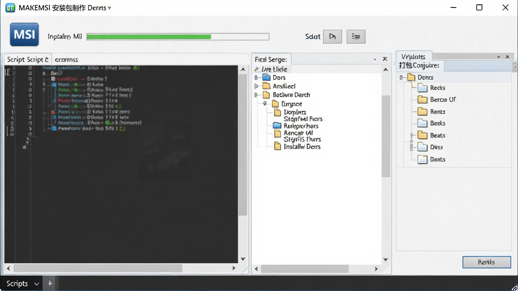Switch to the ecemmss tab
Viewport: 518px width, 291px height.
[x=66, y=60]
